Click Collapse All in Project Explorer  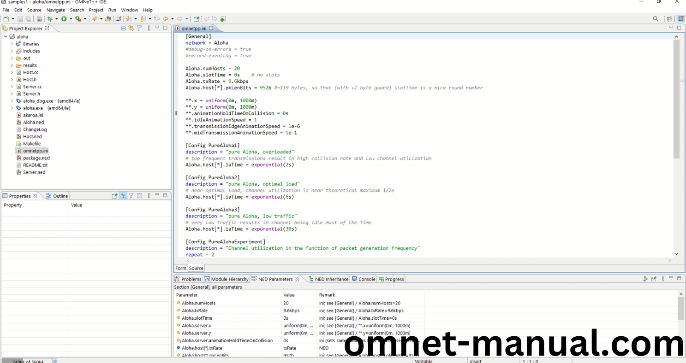tap(123, 28)
